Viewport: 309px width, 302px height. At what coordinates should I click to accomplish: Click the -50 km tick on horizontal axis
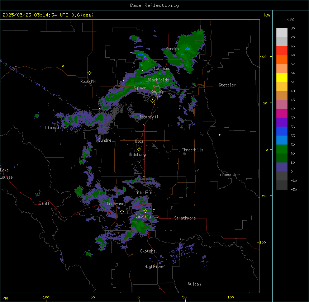(x=92, y=297)
